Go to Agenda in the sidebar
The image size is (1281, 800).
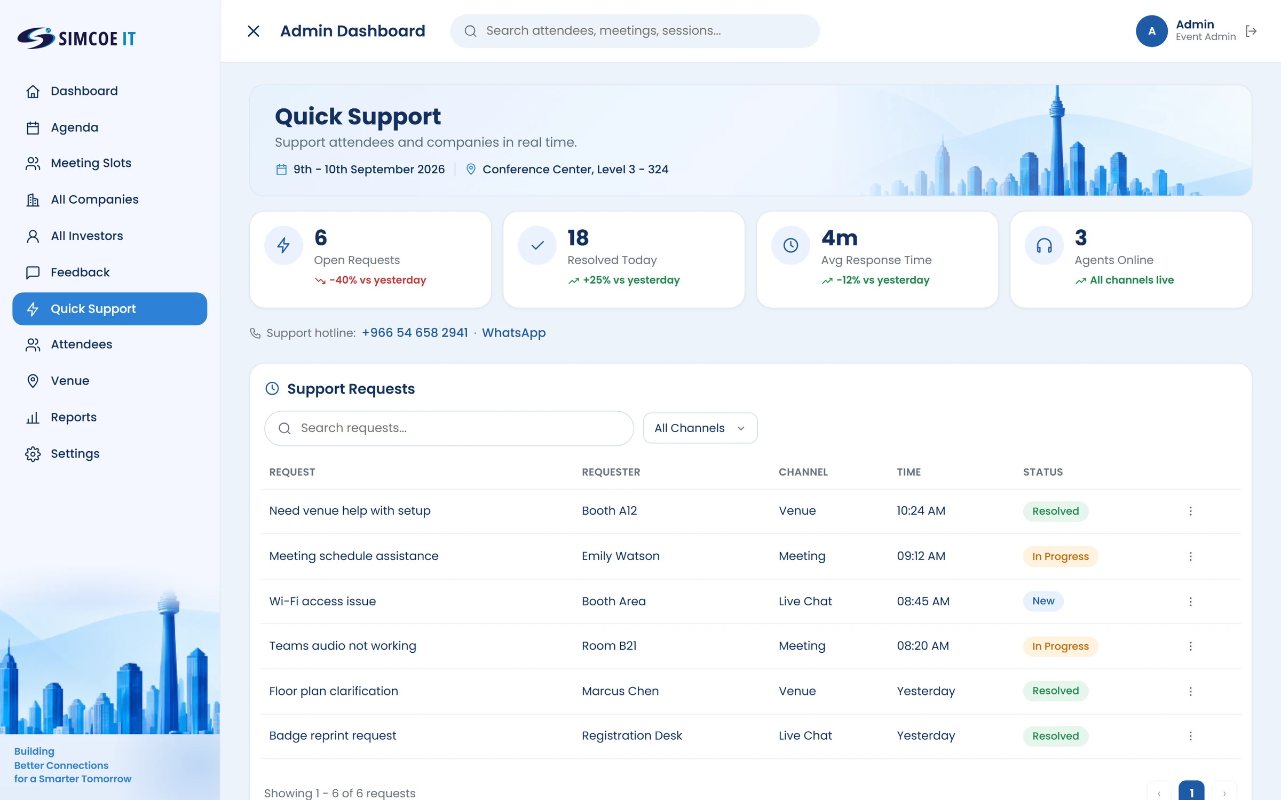109,127
